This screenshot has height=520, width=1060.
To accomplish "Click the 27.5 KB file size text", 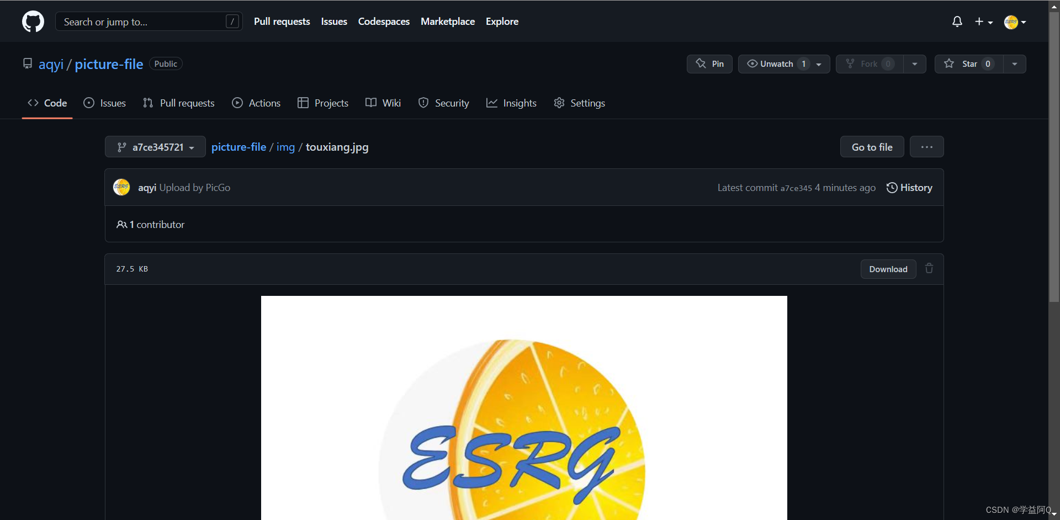I will 132,269.
